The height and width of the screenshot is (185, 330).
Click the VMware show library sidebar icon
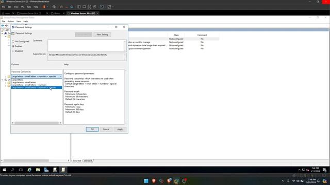pos(79,7)
